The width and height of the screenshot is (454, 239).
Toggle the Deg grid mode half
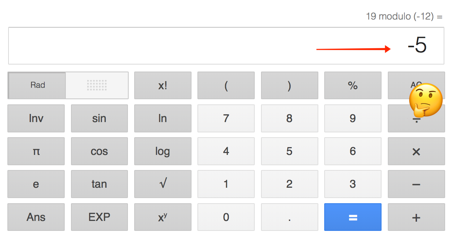[x=97, y=85]
